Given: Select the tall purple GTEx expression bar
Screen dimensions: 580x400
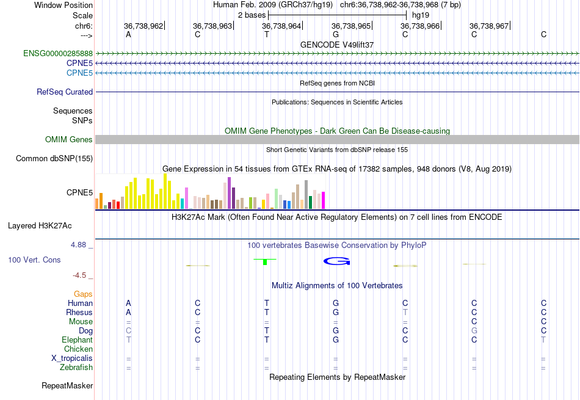Looking at the screenshot, I should click(230, 193).
